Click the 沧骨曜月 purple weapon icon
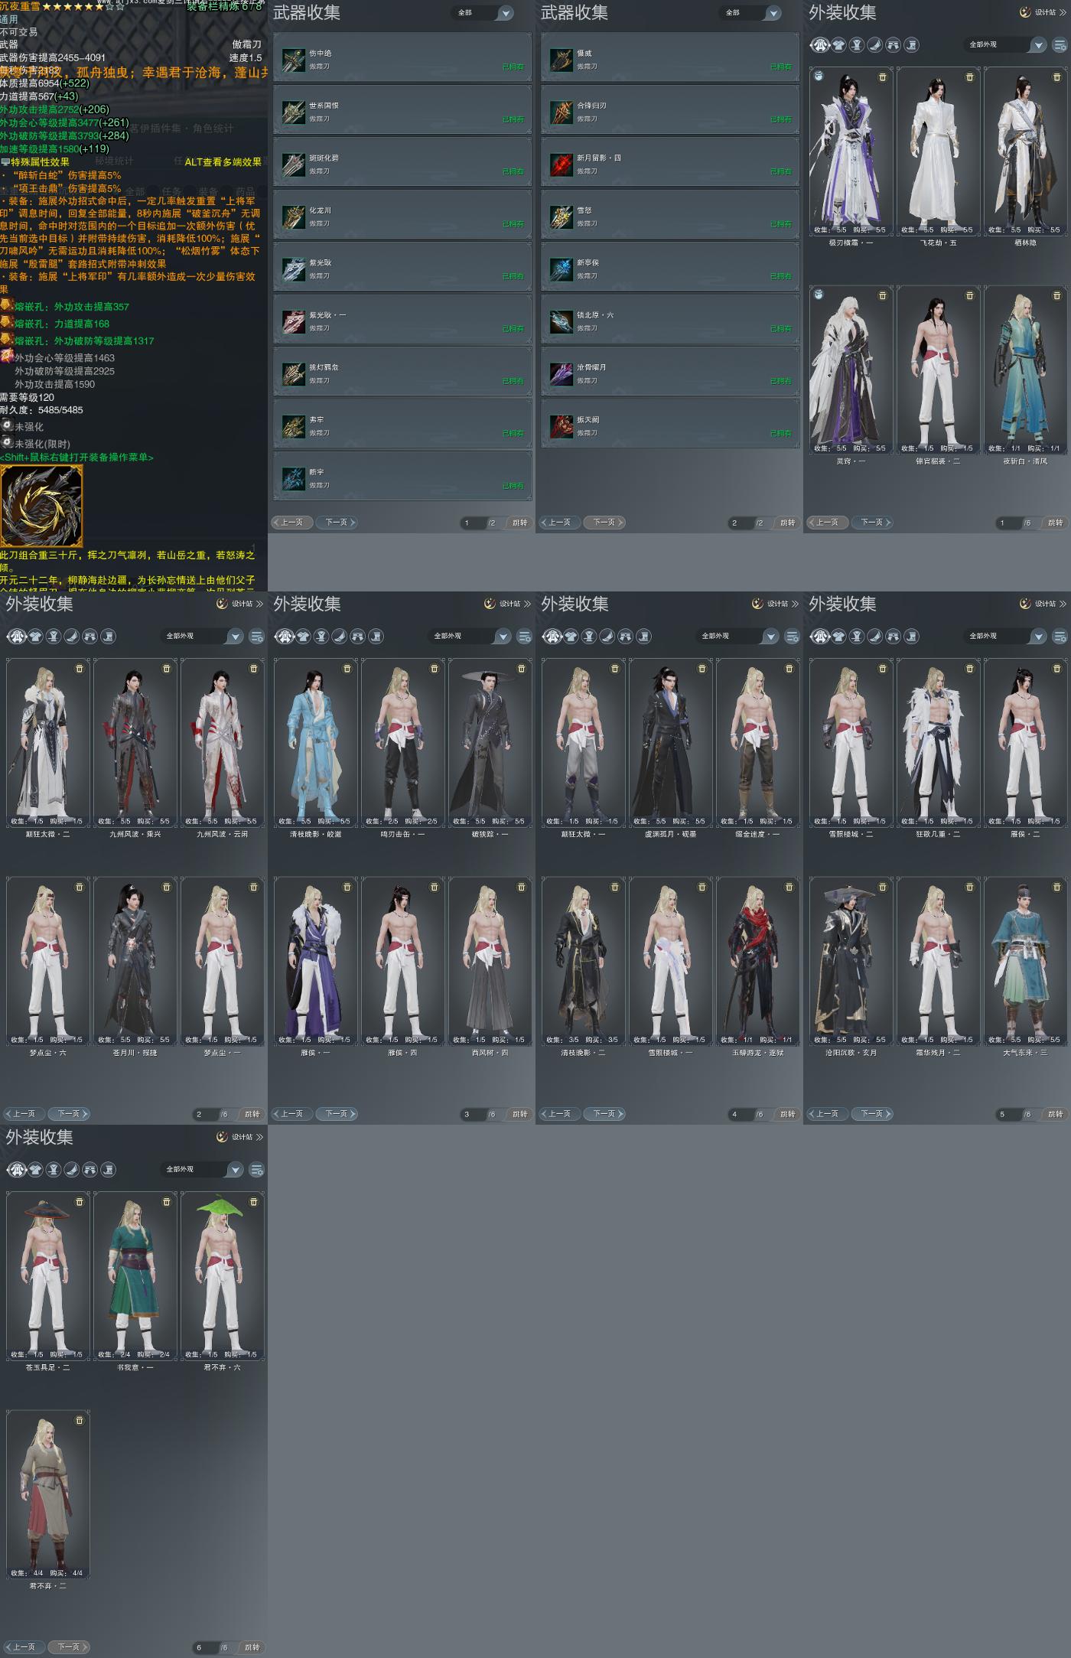The width and height of the screenshot is (1071, 1658). tap(562, 373)
